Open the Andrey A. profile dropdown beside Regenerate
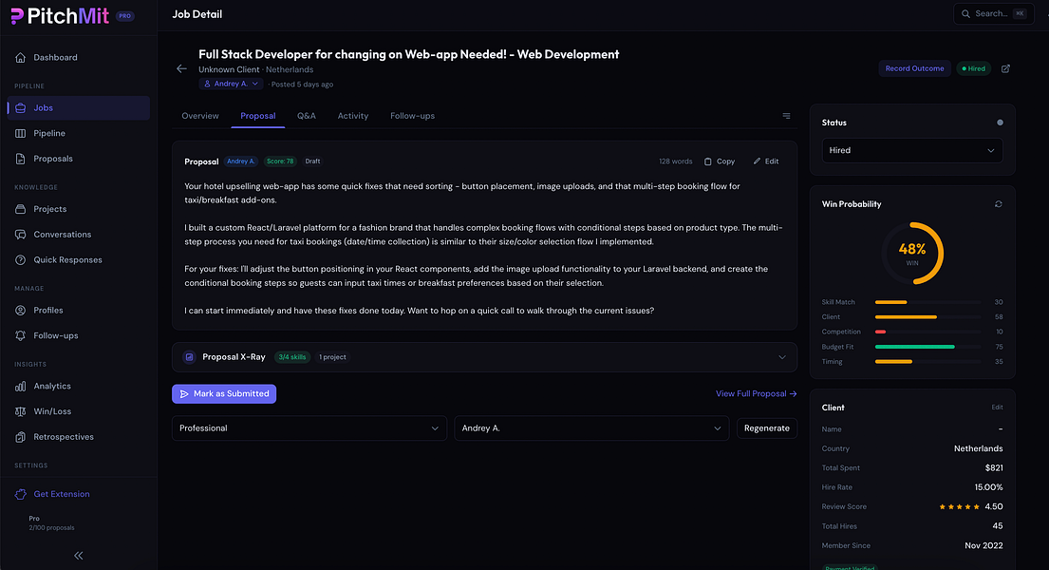1049x570 pixels. pyautogui.click(x=591, y=428)
